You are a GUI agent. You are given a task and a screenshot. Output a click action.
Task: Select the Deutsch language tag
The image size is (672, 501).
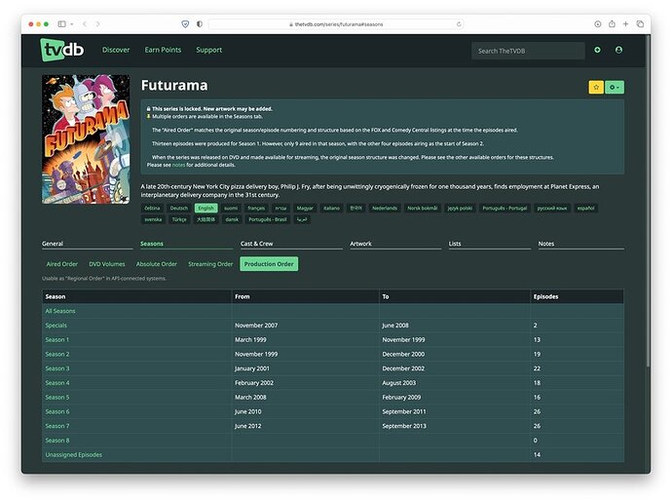[179, 208]
